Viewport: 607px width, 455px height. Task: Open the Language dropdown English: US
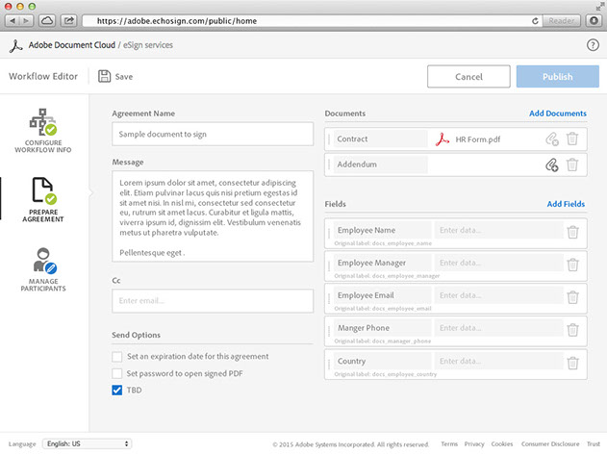pos(87,444)
